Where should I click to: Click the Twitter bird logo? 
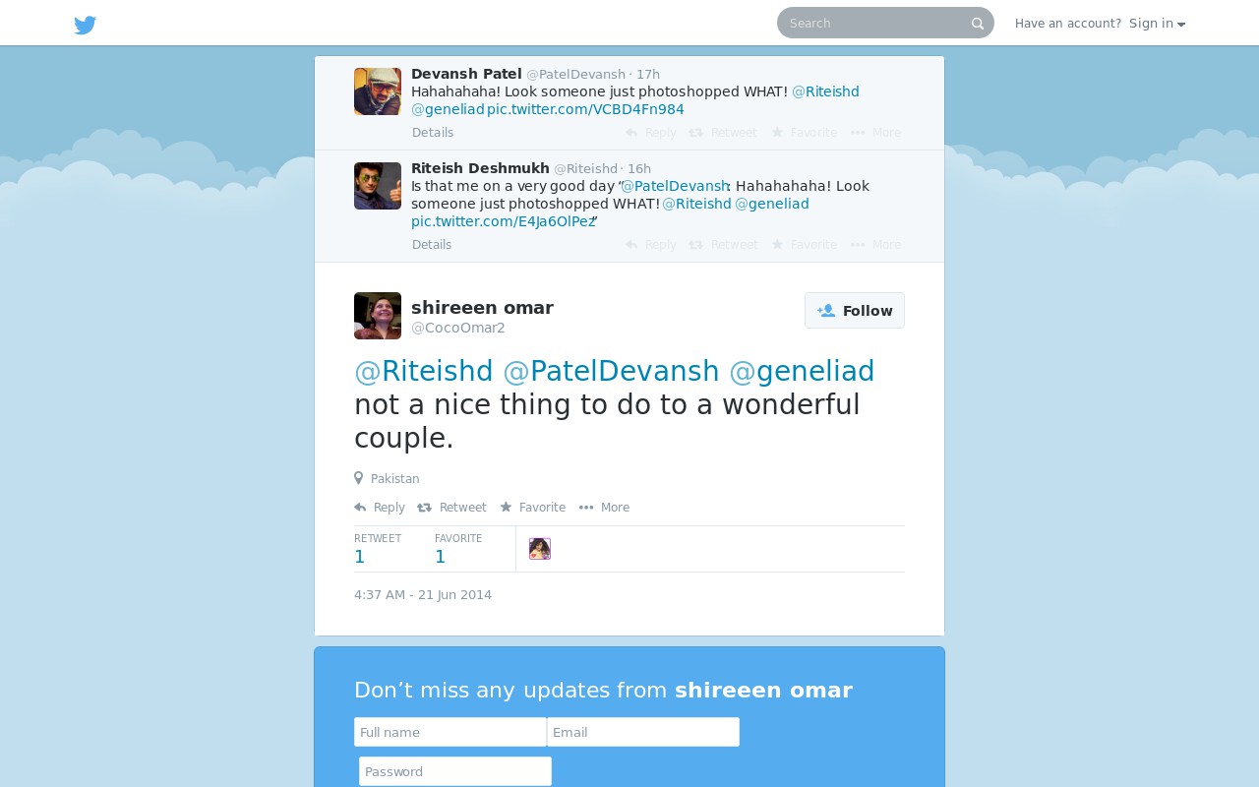[86, 25]
